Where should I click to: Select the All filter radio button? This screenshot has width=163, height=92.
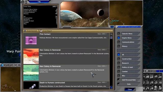(x=118, y=55)
